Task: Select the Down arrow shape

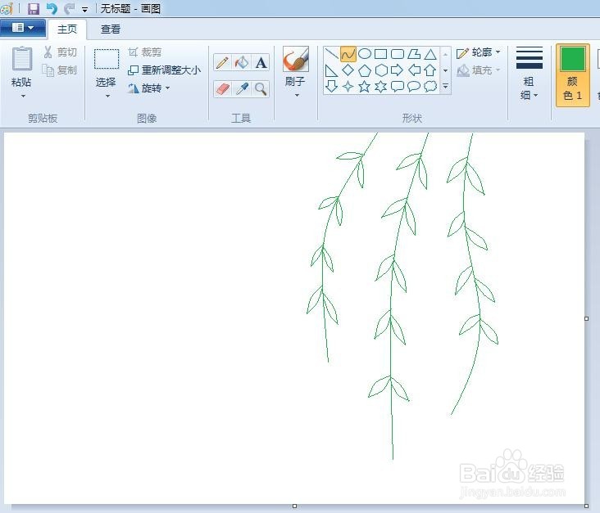Action: 331,87
